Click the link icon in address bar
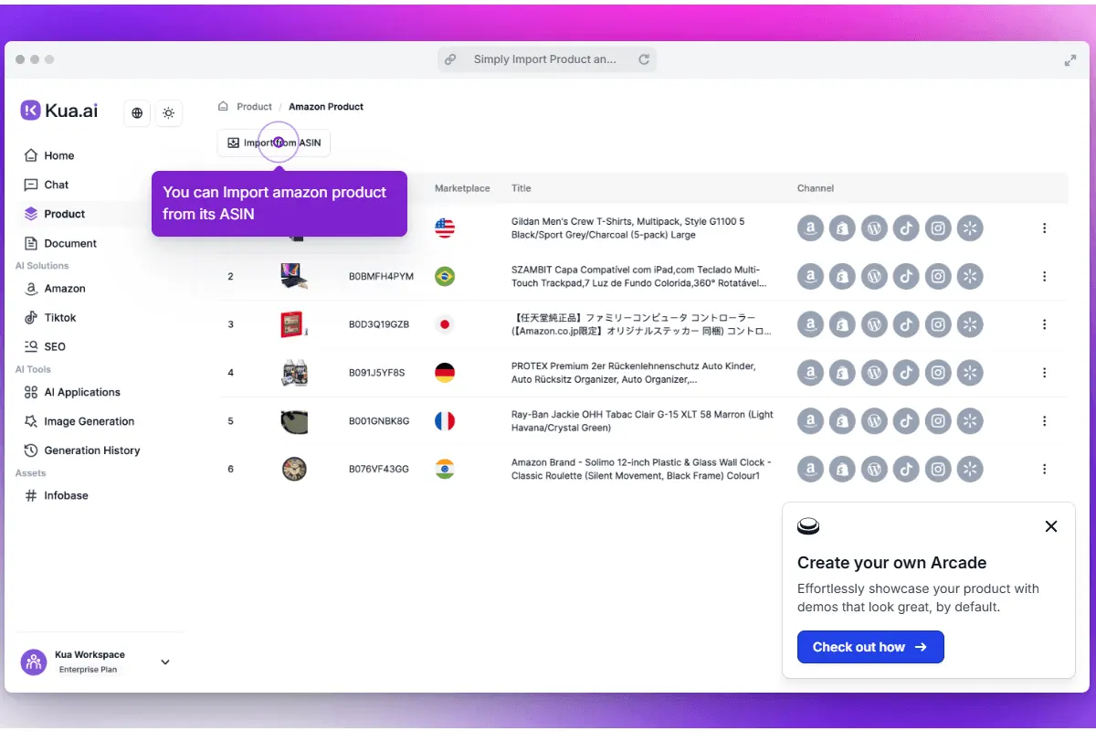Screen dimensions: 1096x731 click(x=450, y=59)
